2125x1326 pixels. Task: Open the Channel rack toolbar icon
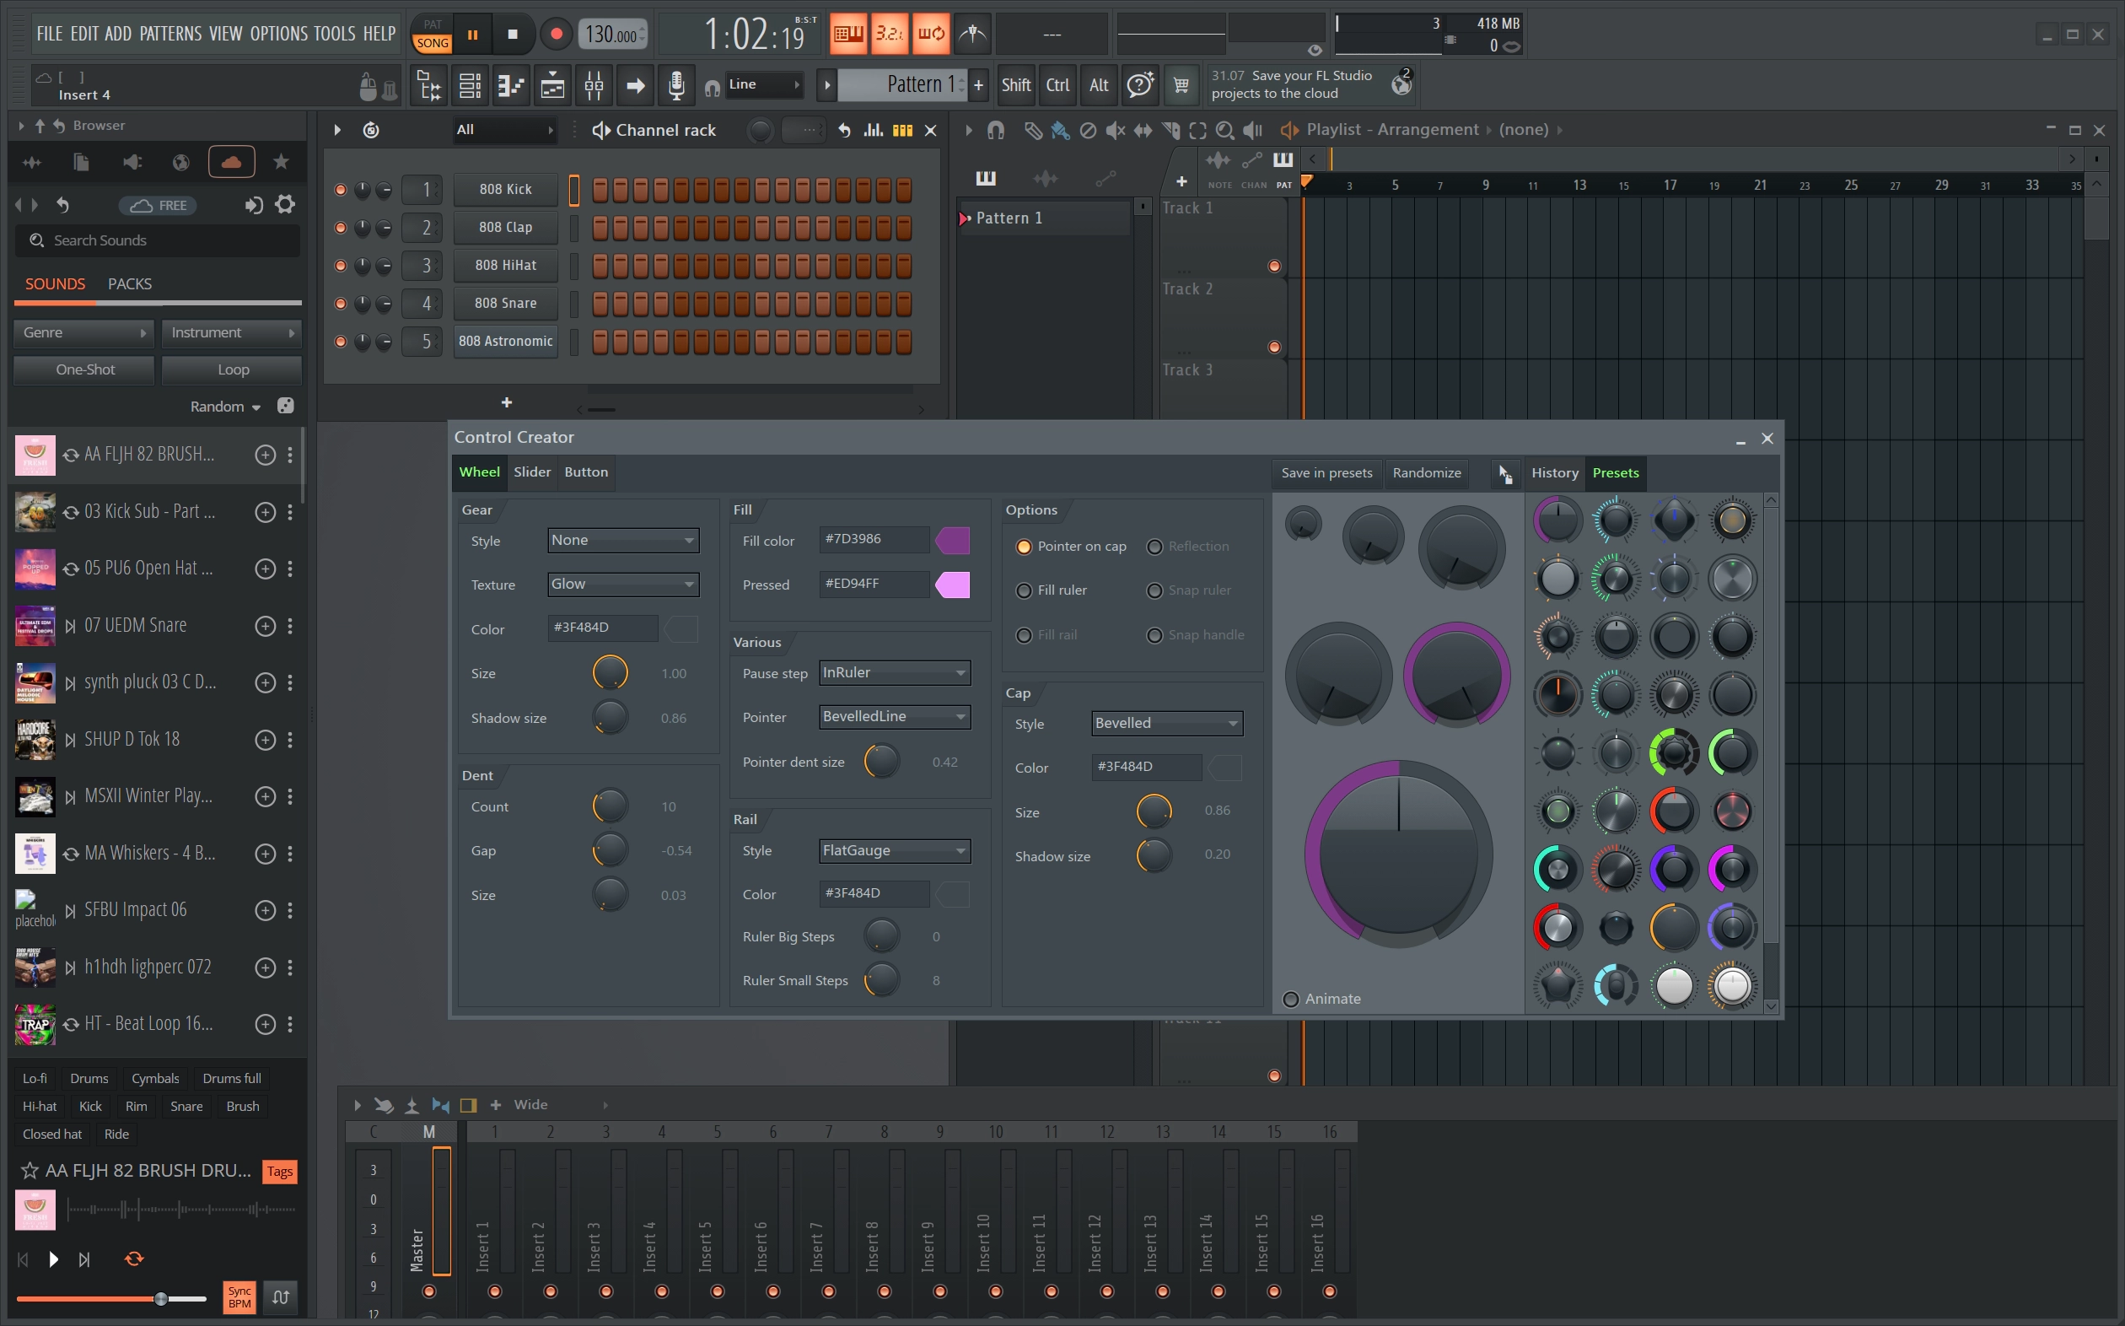(x=470, y=85)
